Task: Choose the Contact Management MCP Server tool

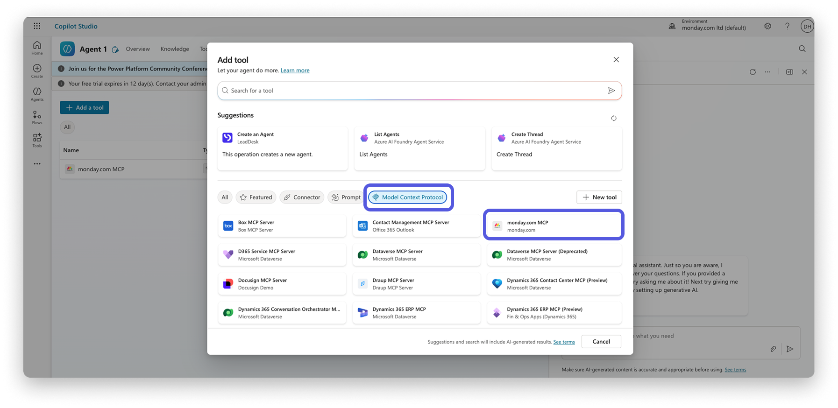Action: point(417,226)
